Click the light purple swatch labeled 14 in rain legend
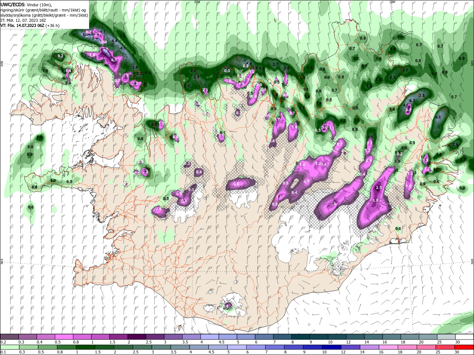474x355 pixels. [x=369, y=347]
